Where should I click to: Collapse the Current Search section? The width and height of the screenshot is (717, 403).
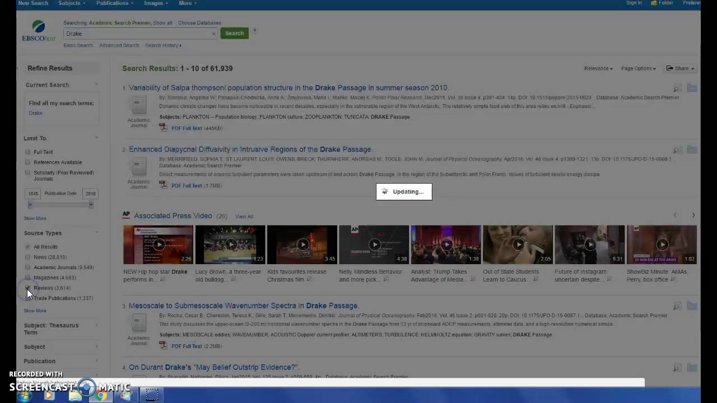[96, 85]
